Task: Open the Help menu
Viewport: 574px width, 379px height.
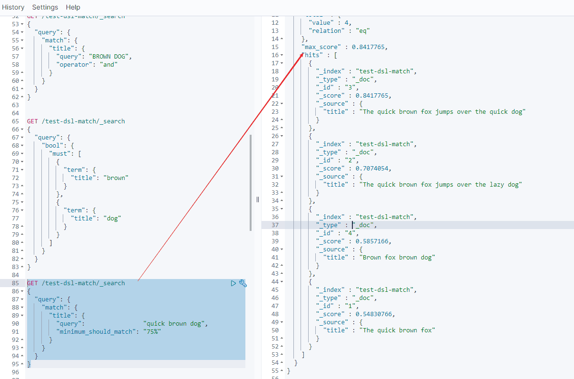Action: pos(73,7)
